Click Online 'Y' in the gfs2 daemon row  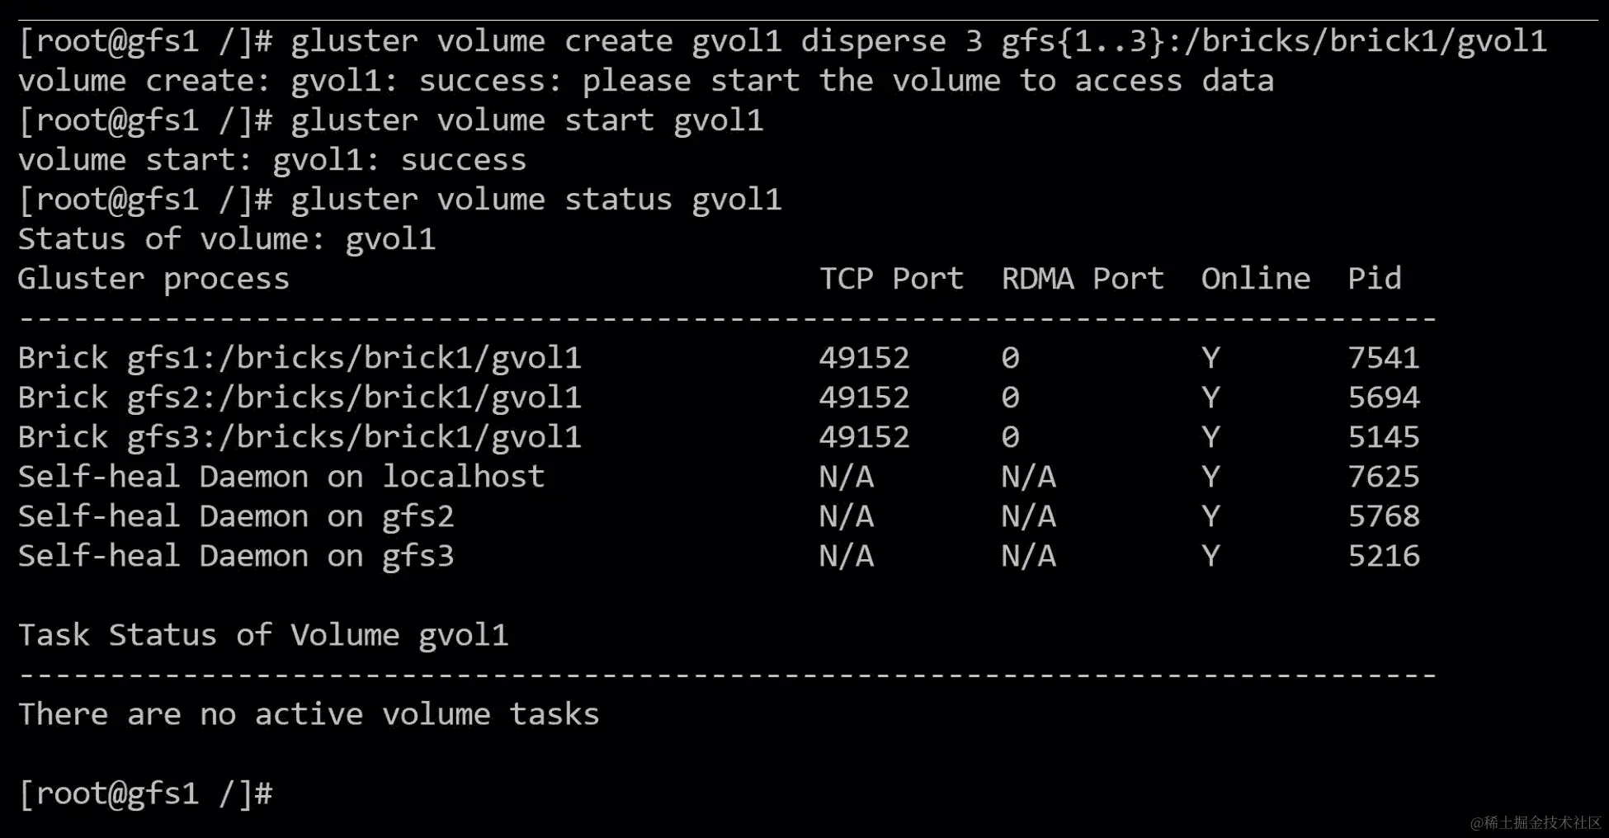point(1210,516)
